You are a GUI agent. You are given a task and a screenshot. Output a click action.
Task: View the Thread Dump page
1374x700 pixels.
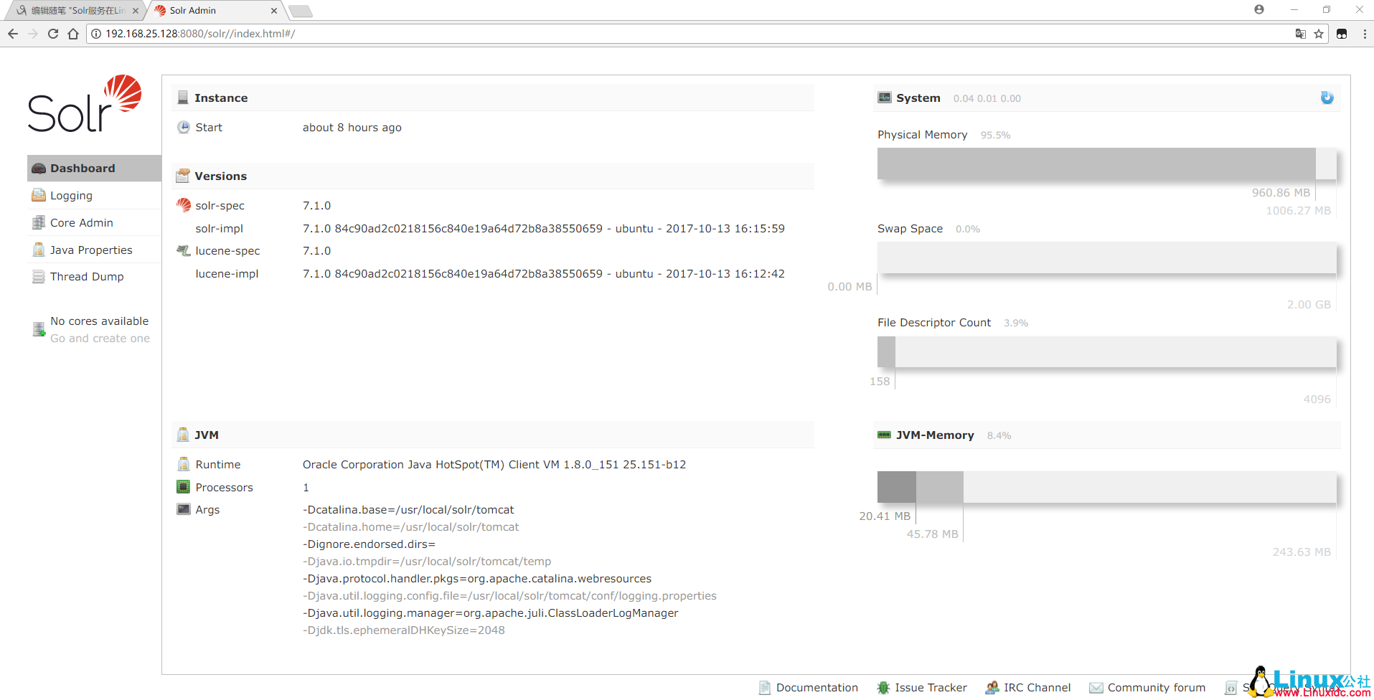click(86, 276)
